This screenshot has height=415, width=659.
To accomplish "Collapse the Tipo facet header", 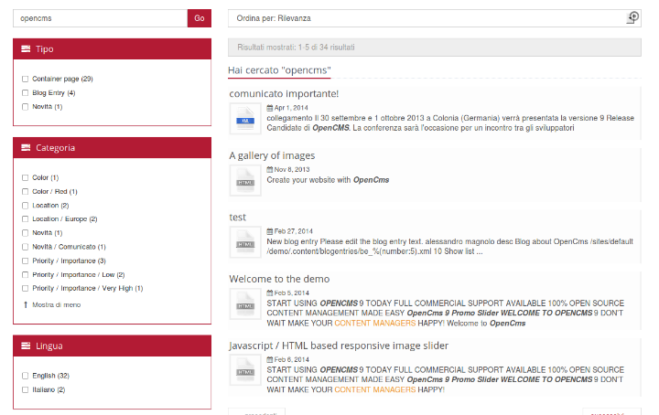I will coord(113,48).
